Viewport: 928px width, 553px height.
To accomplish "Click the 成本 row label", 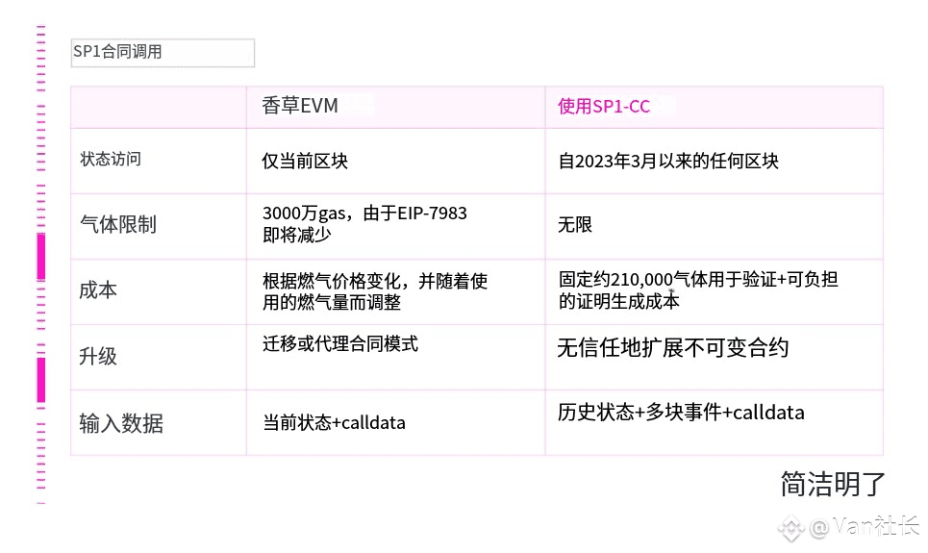I will tap(98, 290).
